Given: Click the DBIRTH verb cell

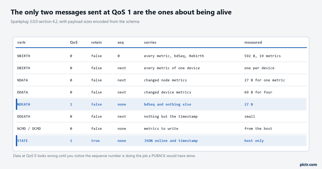Looking at the screenshot, I should click(24, 68).
